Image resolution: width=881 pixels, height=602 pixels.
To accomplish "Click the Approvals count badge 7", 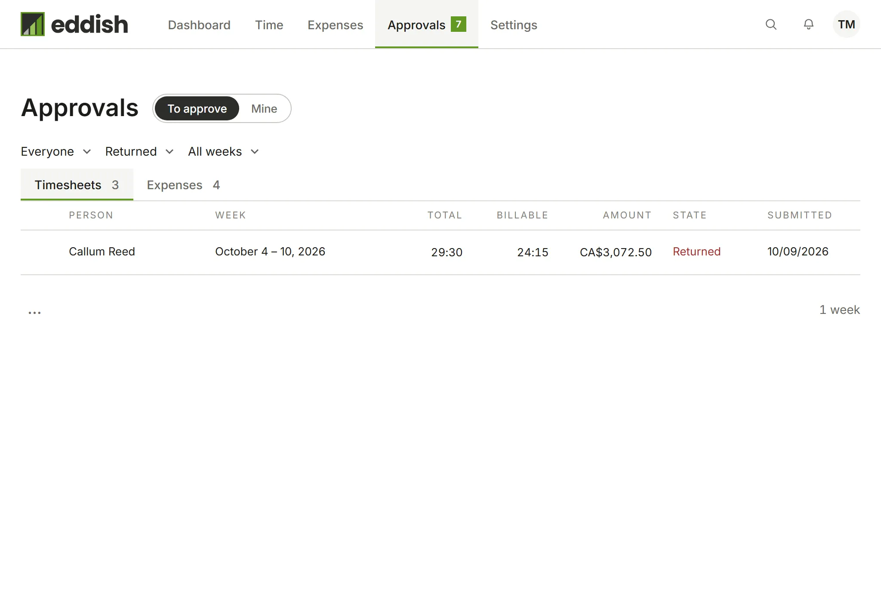I will tap(459, 24).
